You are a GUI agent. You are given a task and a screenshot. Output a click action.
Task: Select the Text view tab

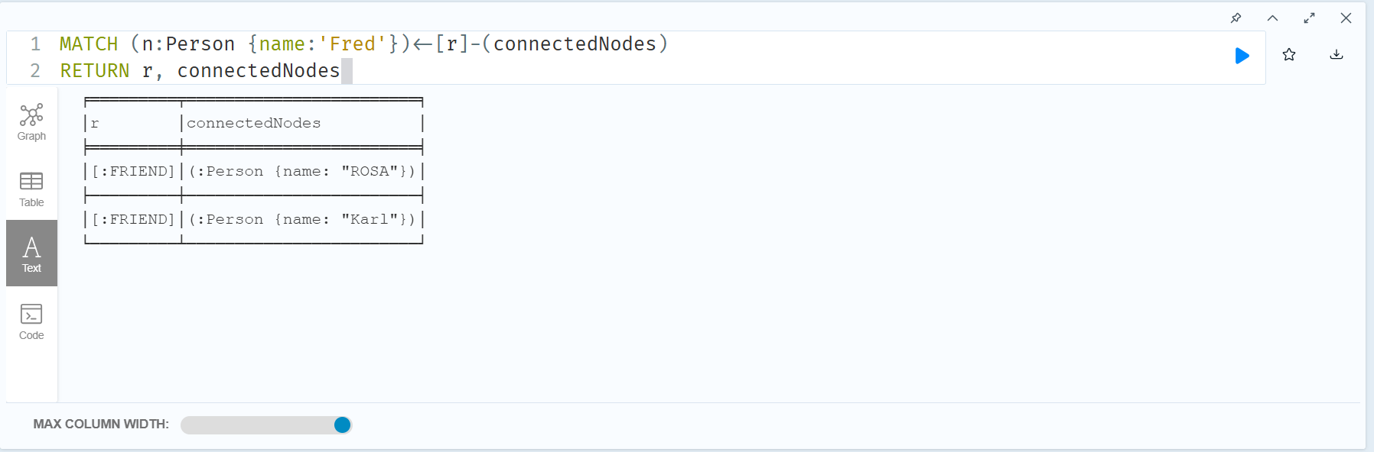[x=31, y=253]
